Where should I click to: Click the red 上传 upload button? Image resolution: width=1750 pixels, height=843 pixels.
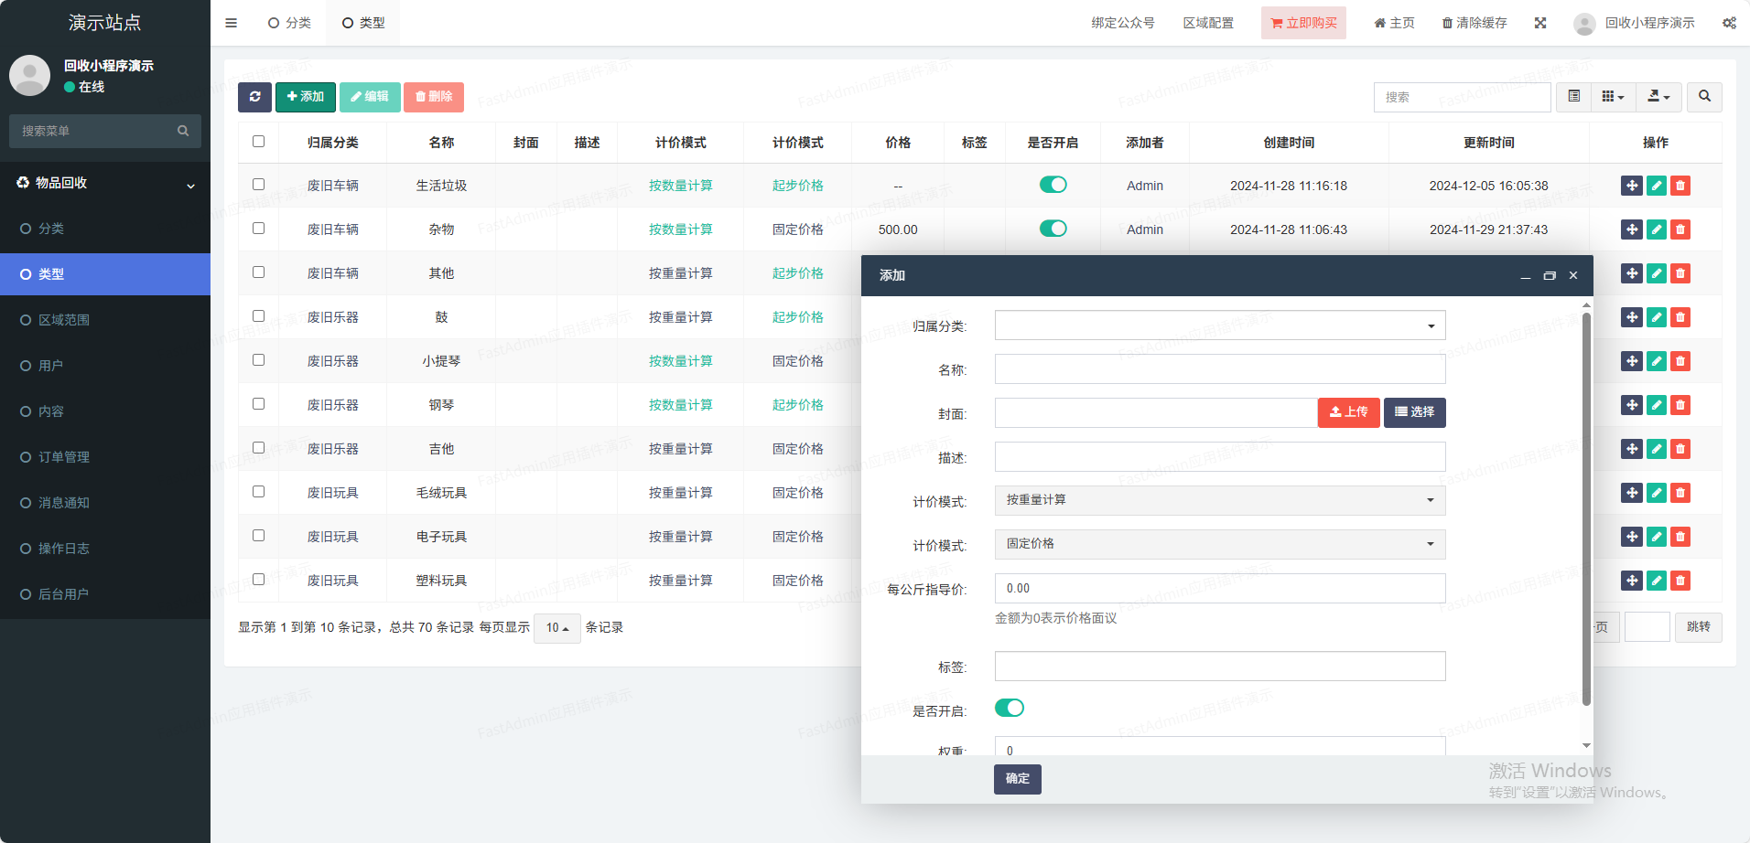point(1348,412)
